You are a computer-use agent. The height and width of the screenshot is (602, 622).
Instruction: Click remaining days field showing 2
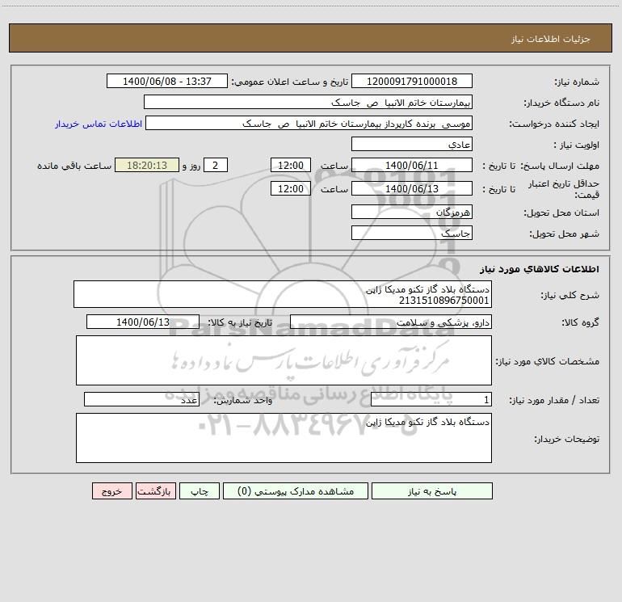pos(216,165)
